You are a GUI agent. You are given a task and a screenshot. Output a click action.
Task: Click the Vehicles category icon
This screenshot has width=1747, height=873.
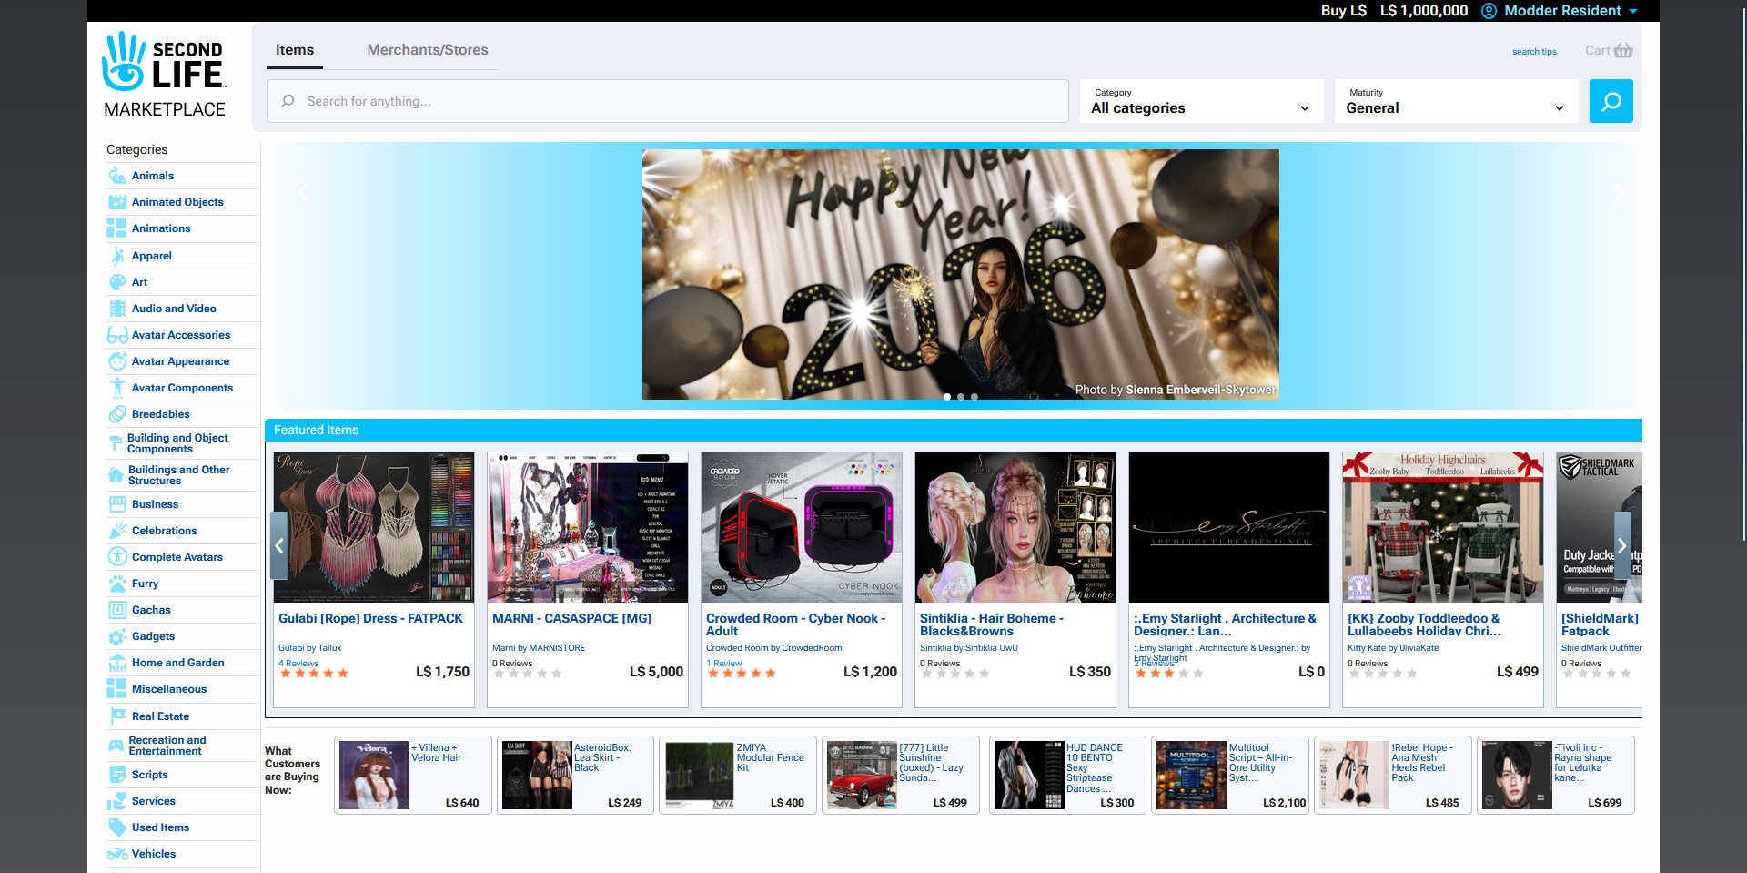click(117, 854)
